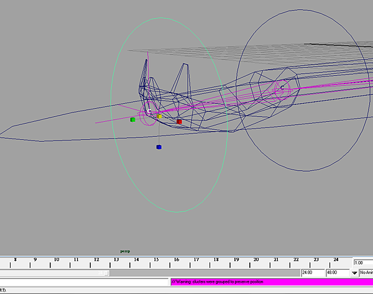Image resolution: width=373 pixels, height=294 pixels.
Task: Select the dark cluster C handle on right
Action: (282, 88)
